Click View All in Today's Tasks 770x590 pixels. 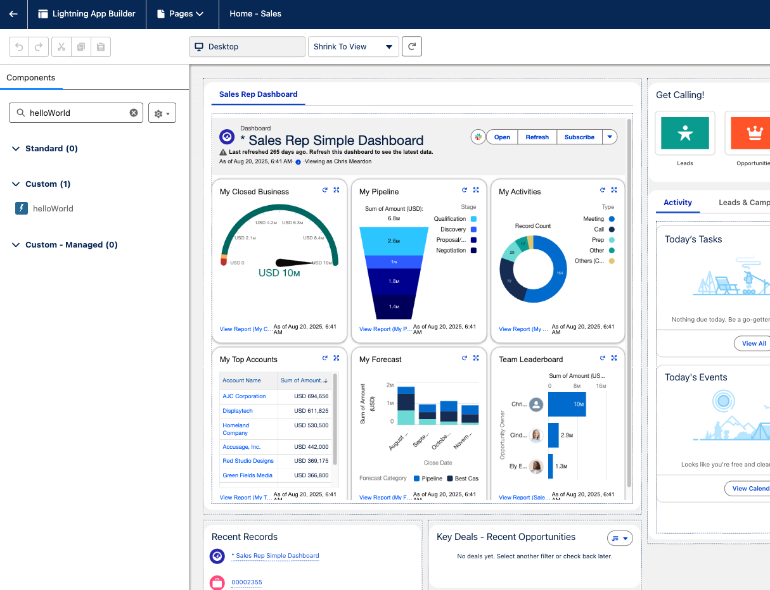[x=754, y=343]
